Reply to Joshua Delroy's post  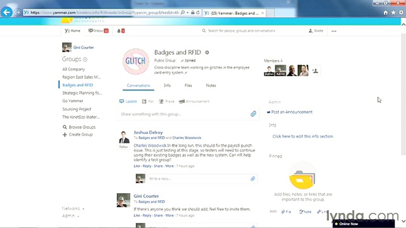pos(147,166)
